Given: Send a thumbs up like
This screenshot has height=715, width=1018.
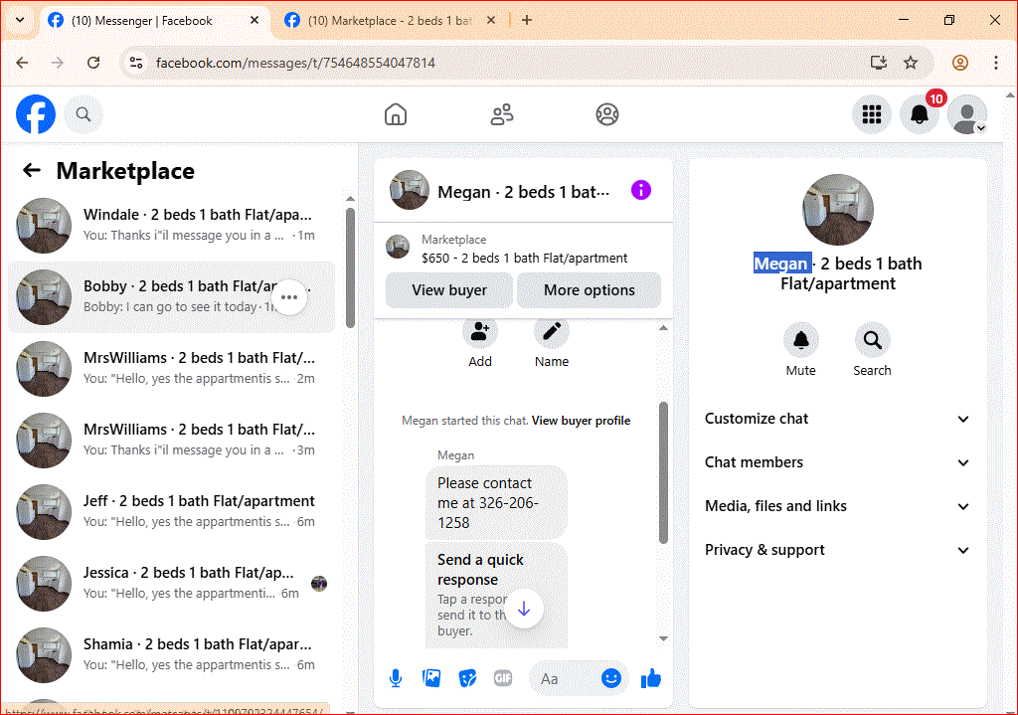Looking at the screenshot, I should 650,678.
